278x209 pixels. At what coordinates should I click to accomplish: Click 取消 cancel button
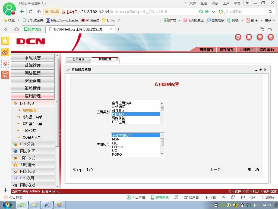pos(253,169)
